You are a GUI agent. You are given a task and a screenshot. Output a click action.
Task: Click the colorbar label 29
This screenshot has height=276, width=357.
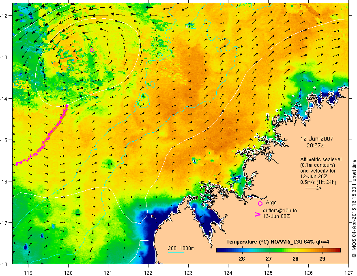(x=322, y=259)
